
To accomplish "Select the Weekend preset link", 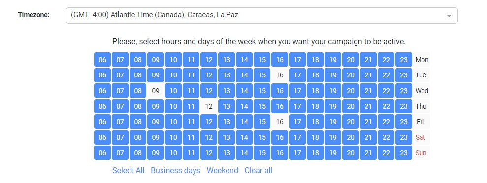I will pos(223,171).
